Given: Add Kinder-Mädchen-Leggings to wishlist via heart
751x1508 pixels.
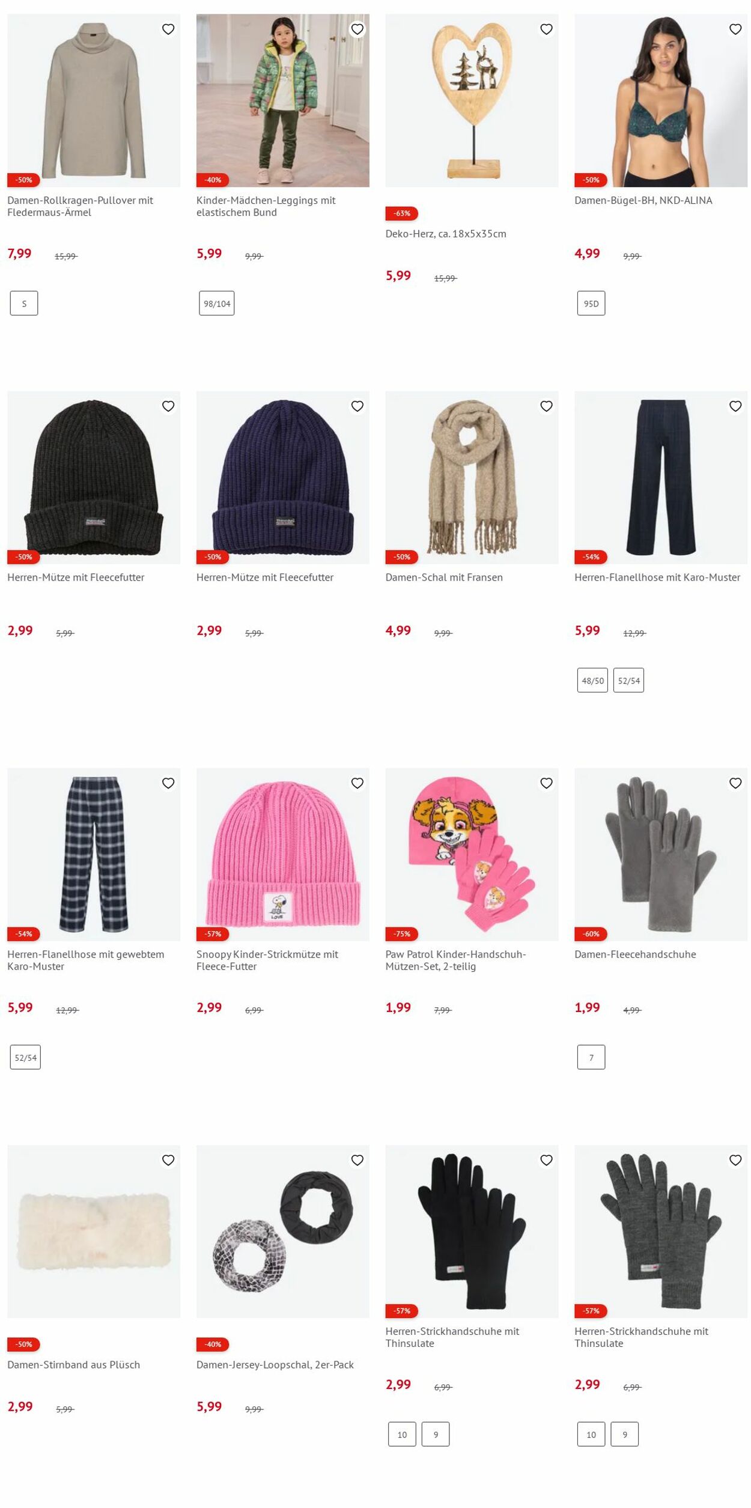Looking at the screenshot, I should (x=357, y=29).
